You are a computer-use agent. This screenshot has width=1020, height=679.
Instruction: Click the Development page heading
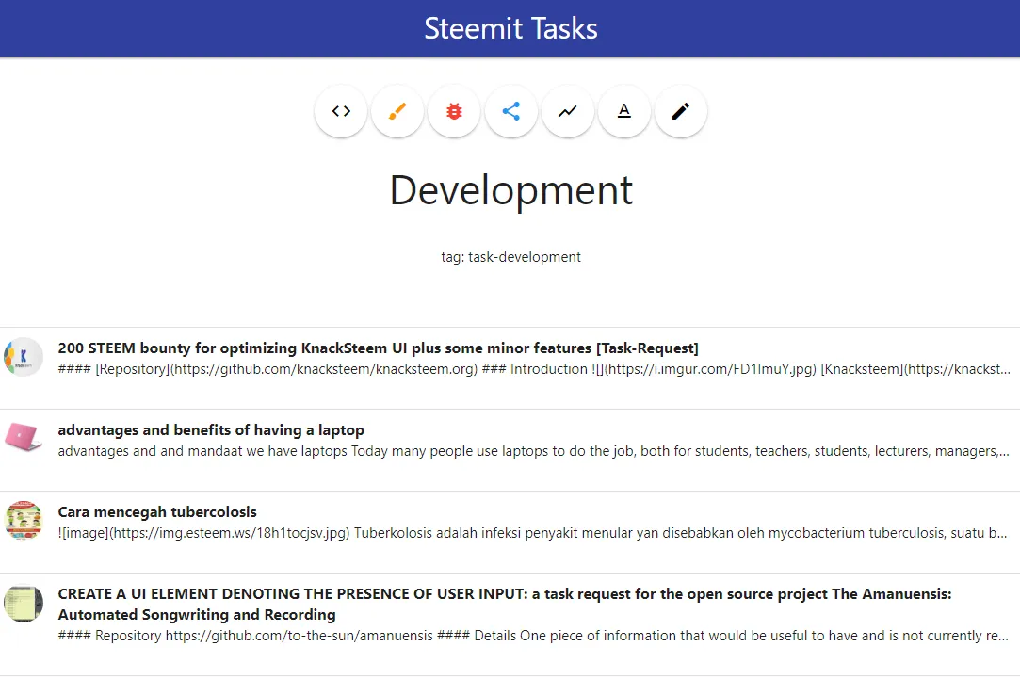pyautogui.click(x=510, y=190)
